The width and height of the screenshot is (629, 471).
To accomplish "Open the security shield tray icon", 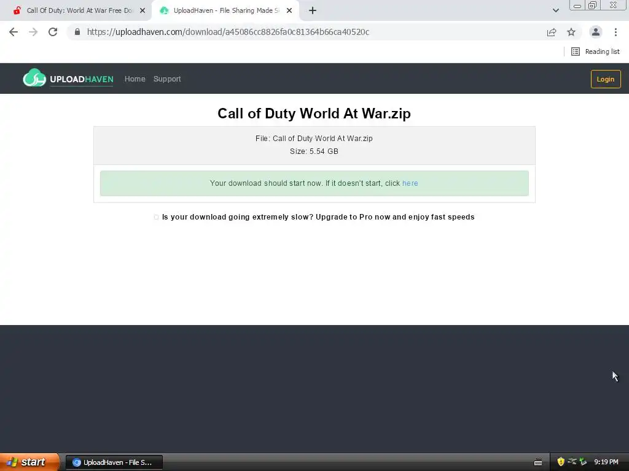I will tap(560, 462).
